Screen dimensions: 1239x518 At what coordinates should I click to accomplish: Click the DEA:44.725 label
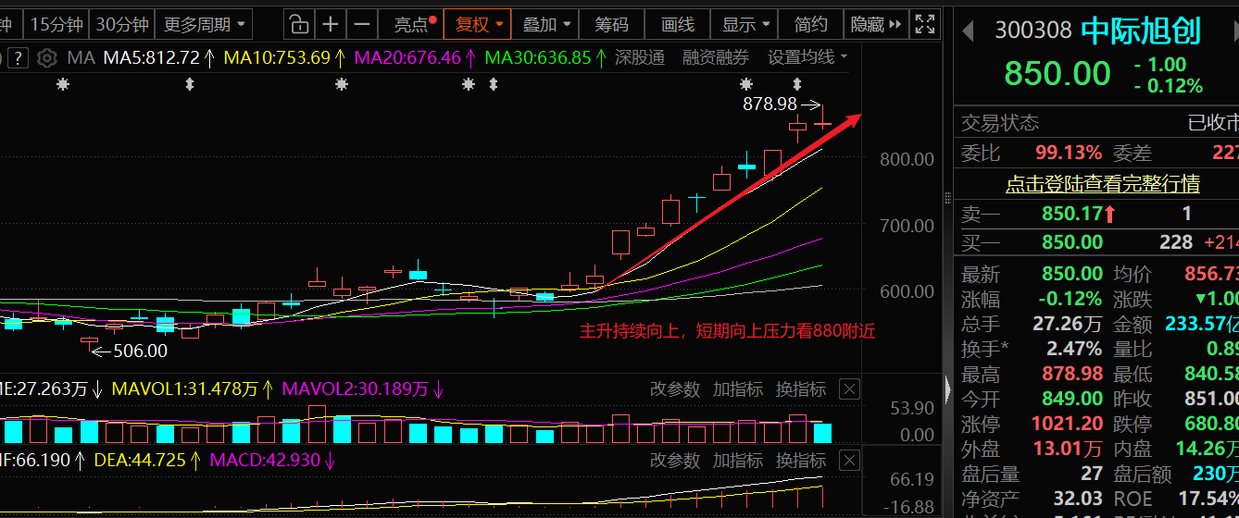click(142, 460)
